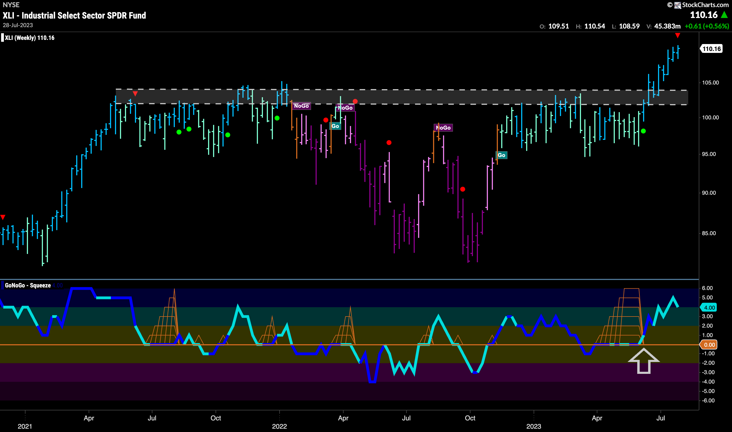Viewport: 732px width, 432px height.
Task: Click the 2023 year label on time axis
Action: [x=534, y=426]
